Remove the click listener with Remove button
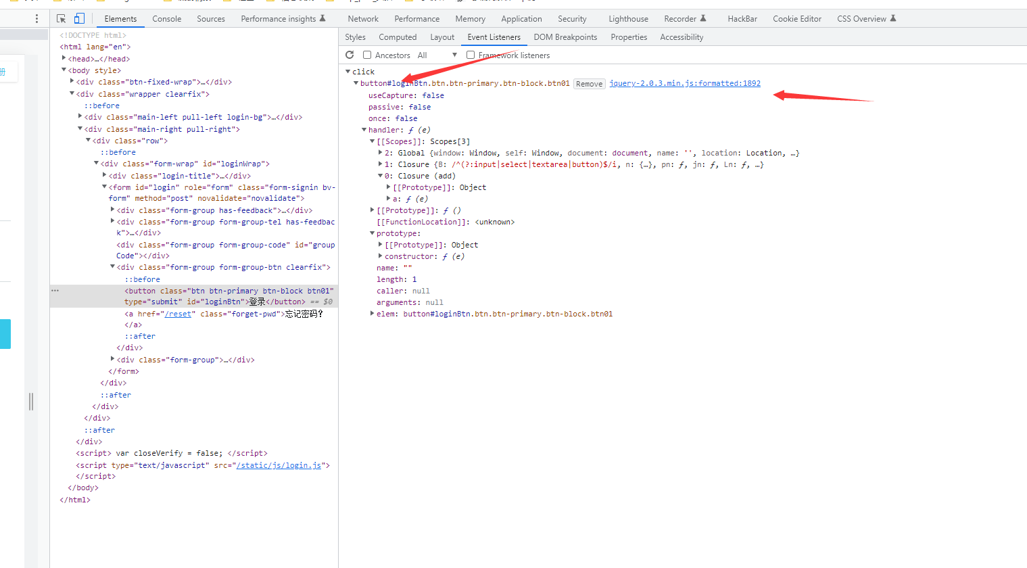 589,84
